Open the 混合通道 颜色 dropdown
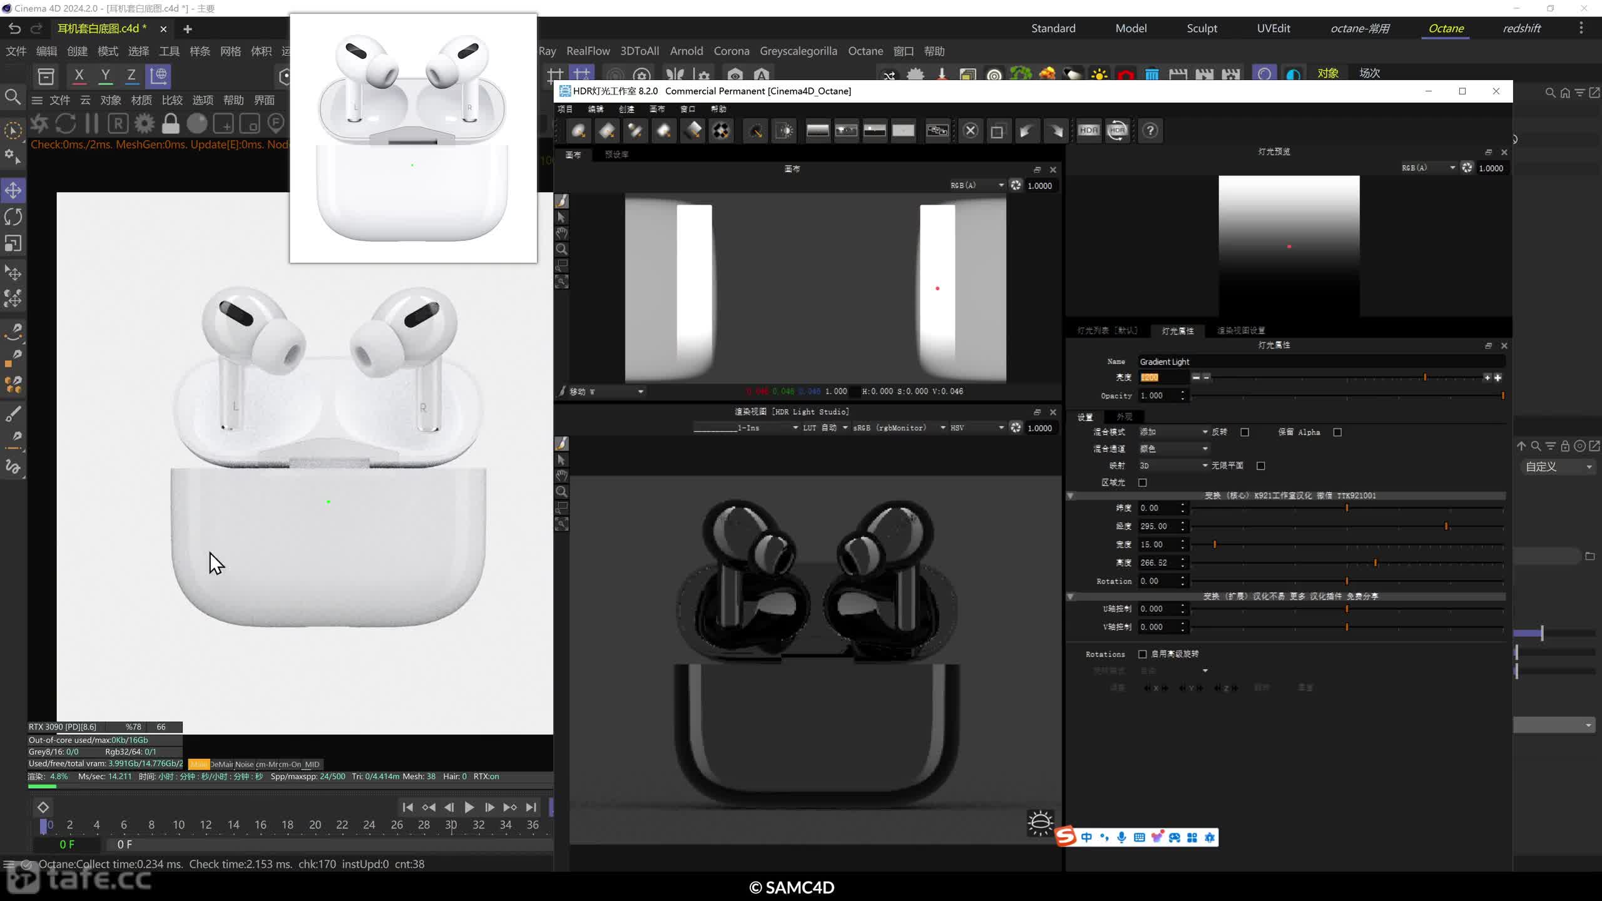Viewport: 1602px width, 901px height. [x=1173, y=449]
